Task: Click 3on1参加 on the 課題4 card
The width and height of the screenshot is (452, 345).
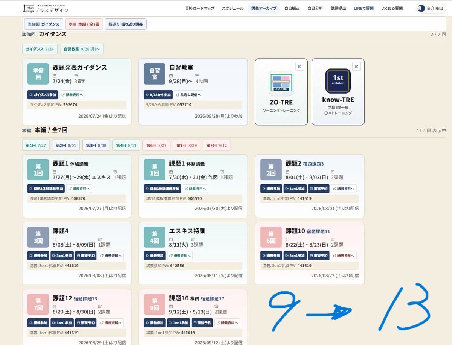Action: point(62,256)
